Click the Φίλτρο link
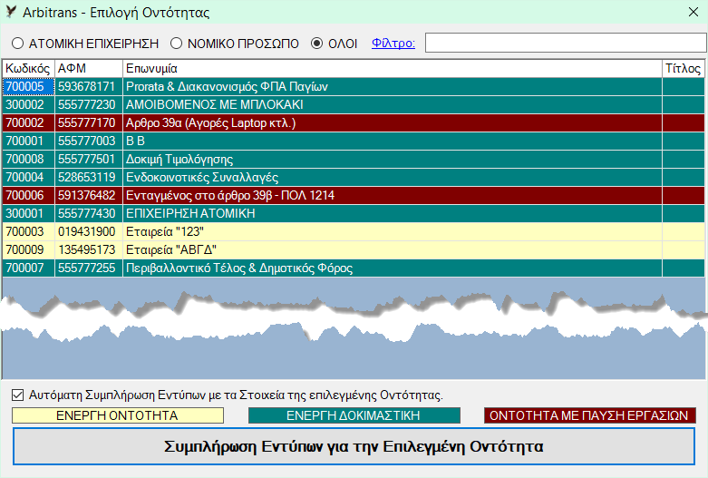This screenshot has height=478, width=708. pyautogui.click(x=393, y=44)
